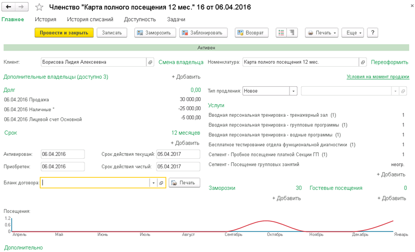Click the forward navigation arrow

pyautogui.click(x=21, y=8)
